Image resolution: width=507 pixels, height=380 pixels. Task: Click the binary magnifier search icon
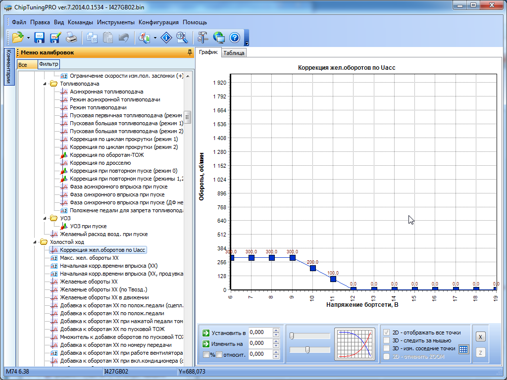tap(182, 38)
